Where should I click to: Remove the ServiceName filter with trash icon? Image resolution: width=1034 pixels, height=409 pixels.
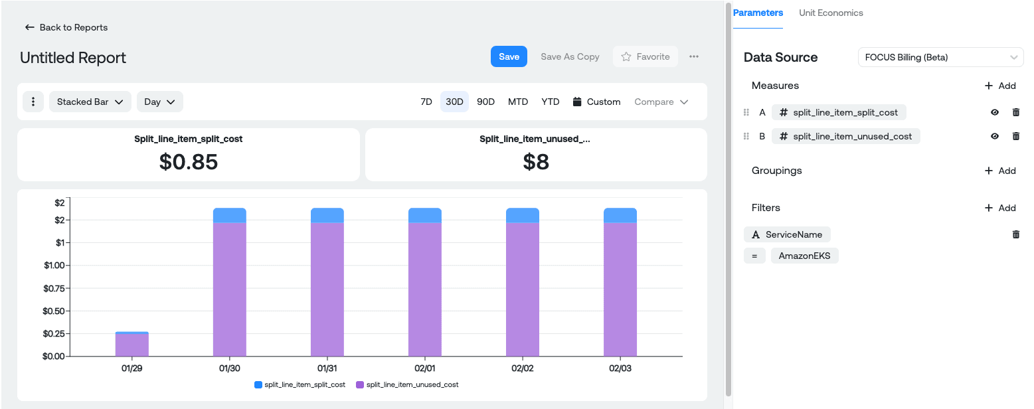click(x=1015, y=234)
